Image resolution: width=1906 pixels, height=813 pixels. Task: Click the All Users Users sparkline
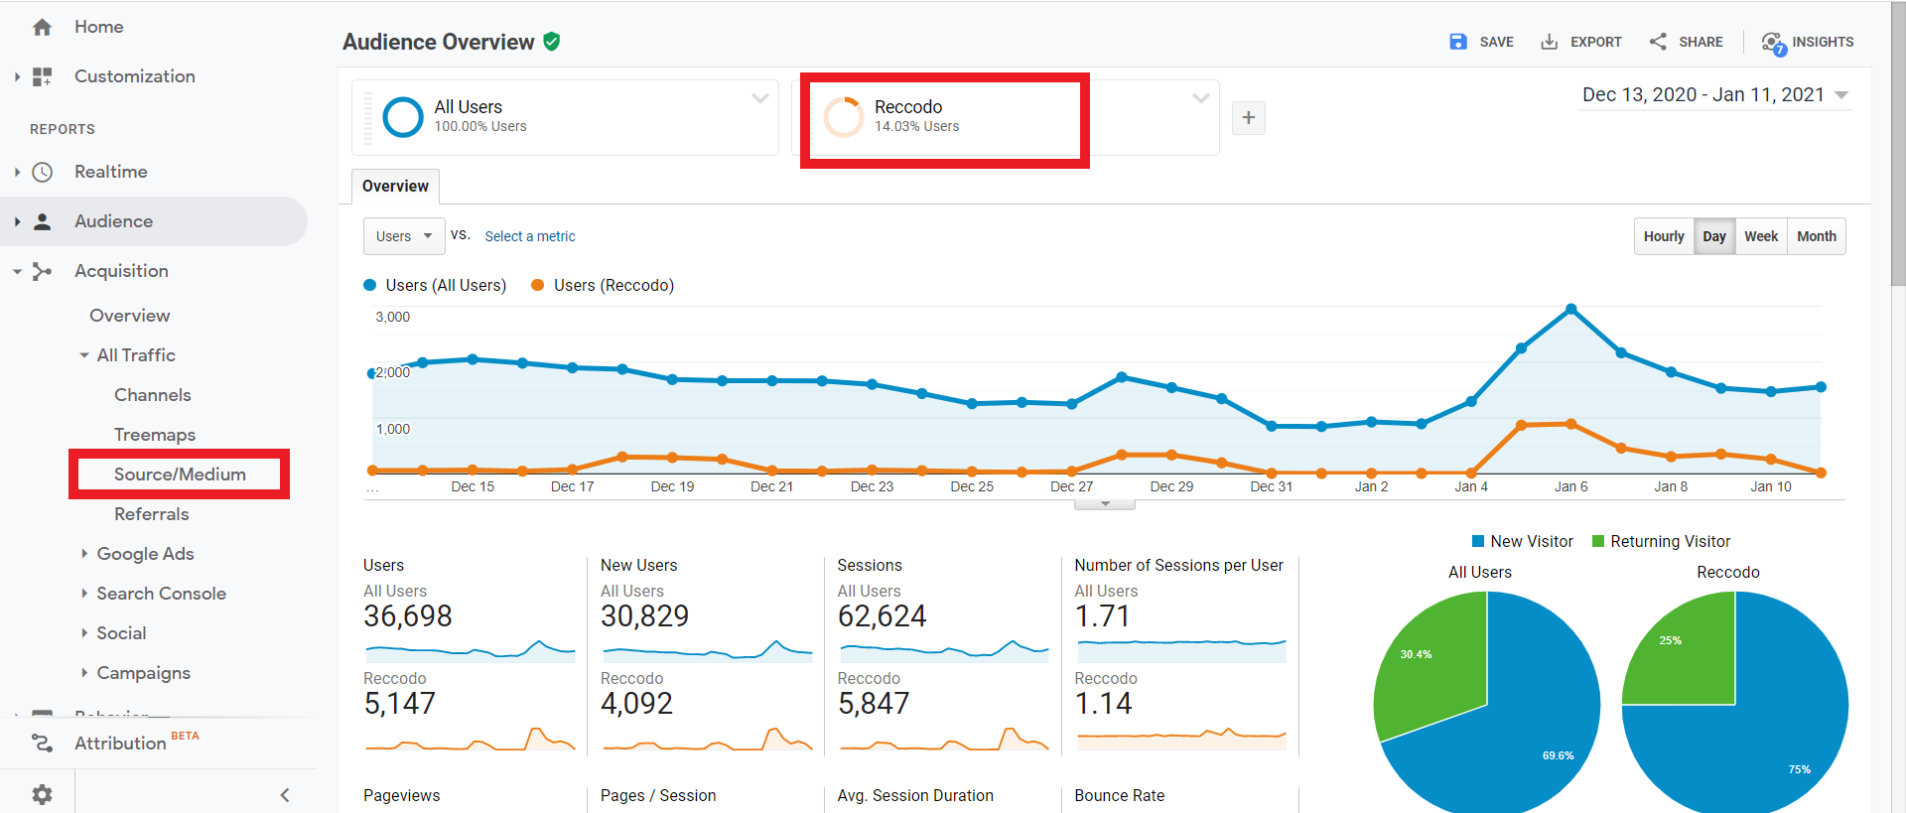[471, 650]
